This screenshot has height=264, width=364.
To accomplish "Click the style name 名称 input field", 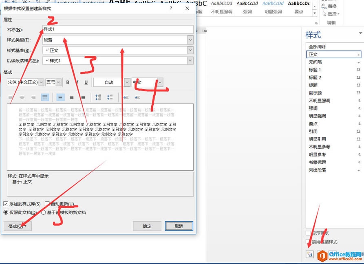I will (118, 29).
